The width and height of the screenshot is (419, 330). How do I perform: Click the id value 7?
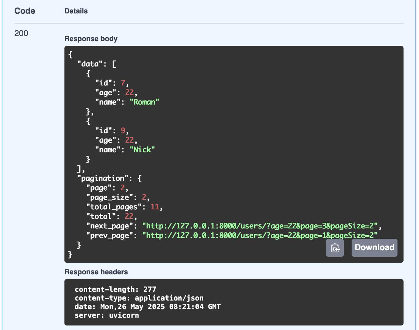tap(123, 83)
